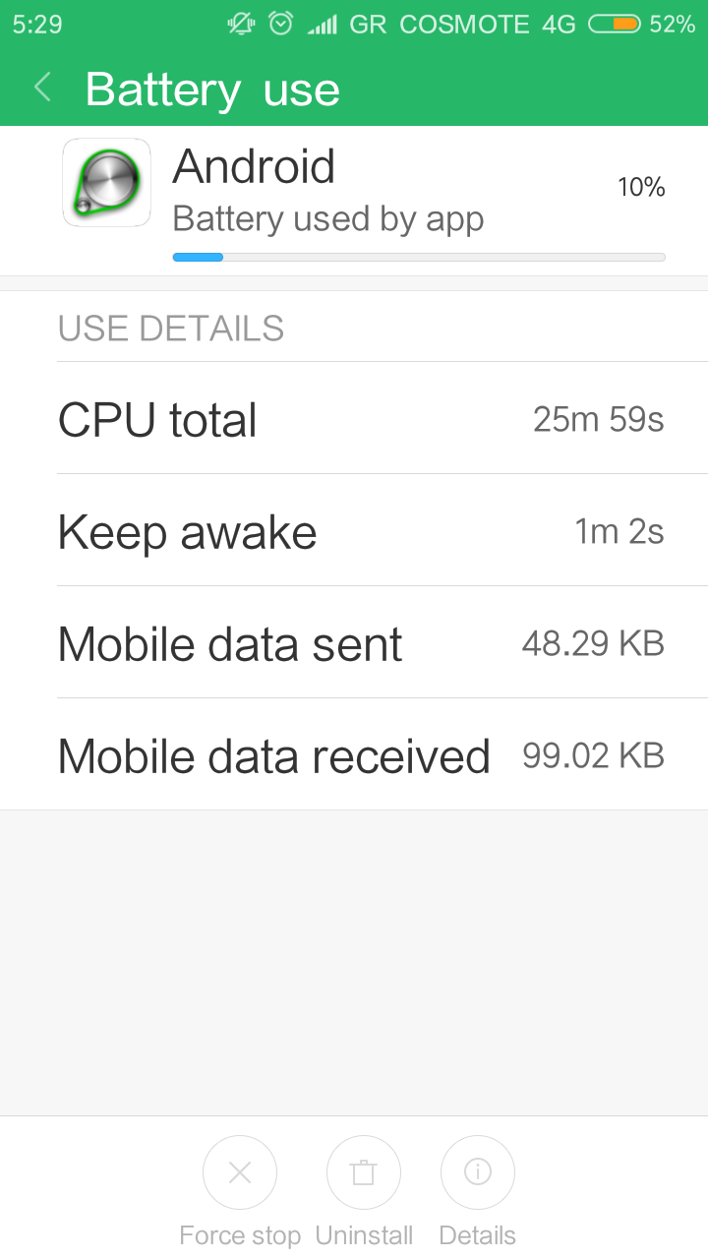Click the Details label
708x1259 pixels.
(x=478, y=1235)
